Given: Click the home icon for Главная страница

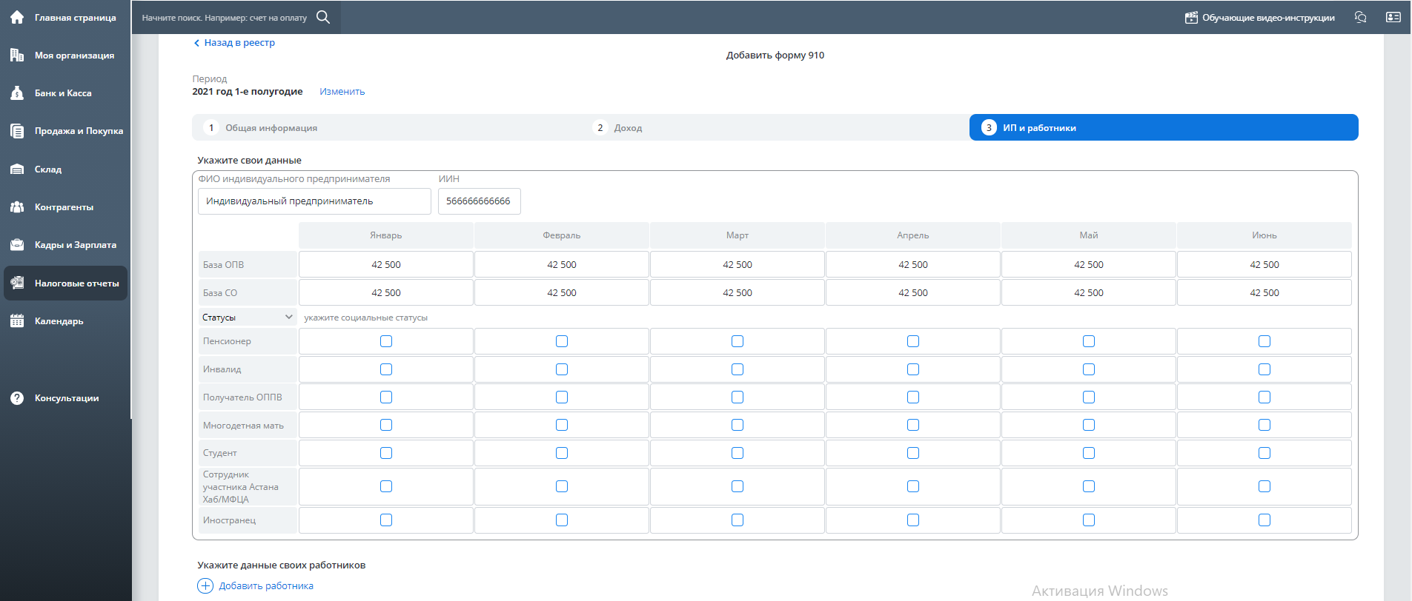Looking at the screenshot, I should (x=17, y=17).
